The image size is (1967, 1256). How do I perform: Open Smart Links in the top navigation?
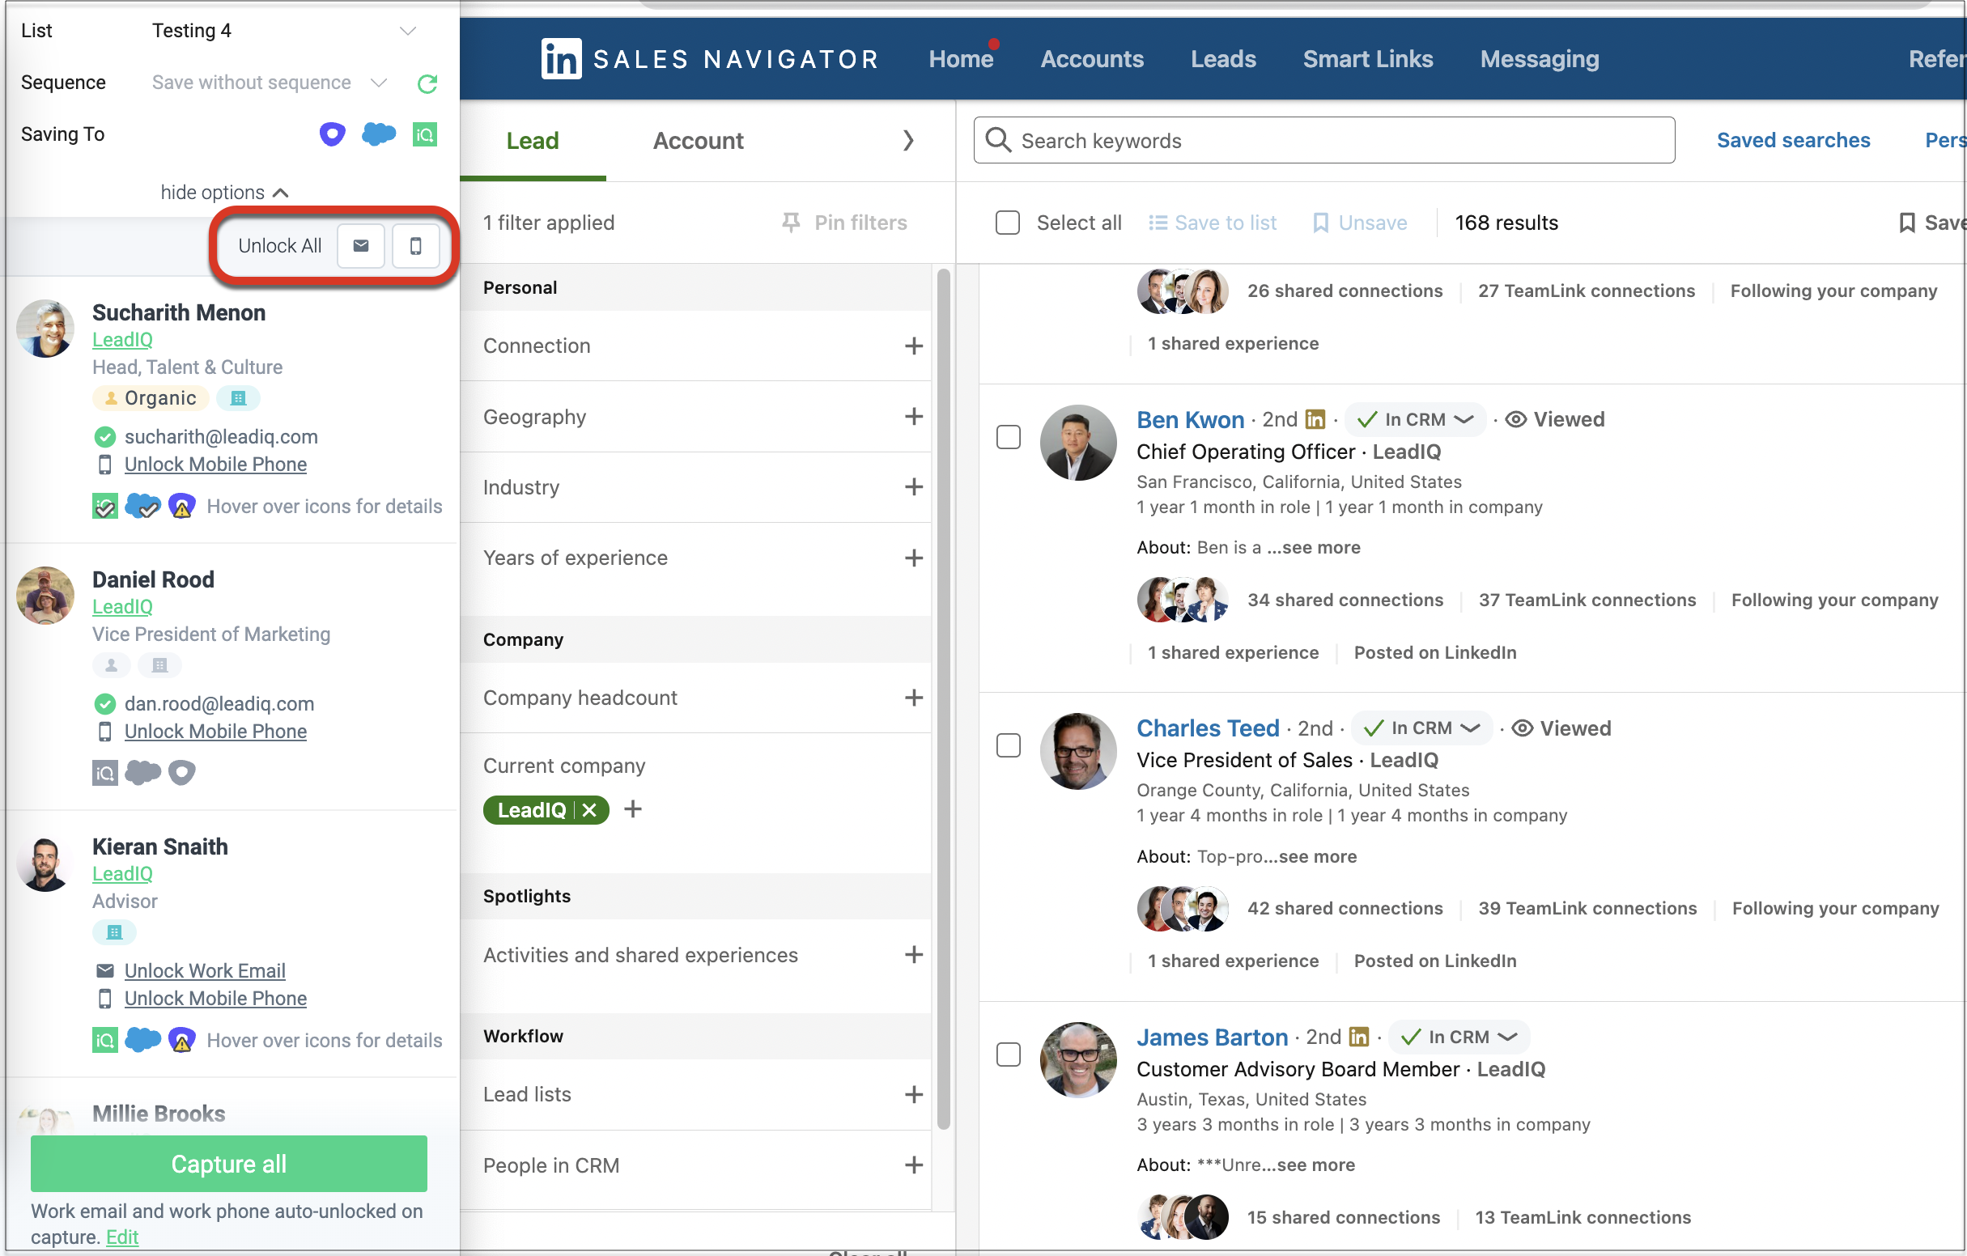(x=1366, y=59)
